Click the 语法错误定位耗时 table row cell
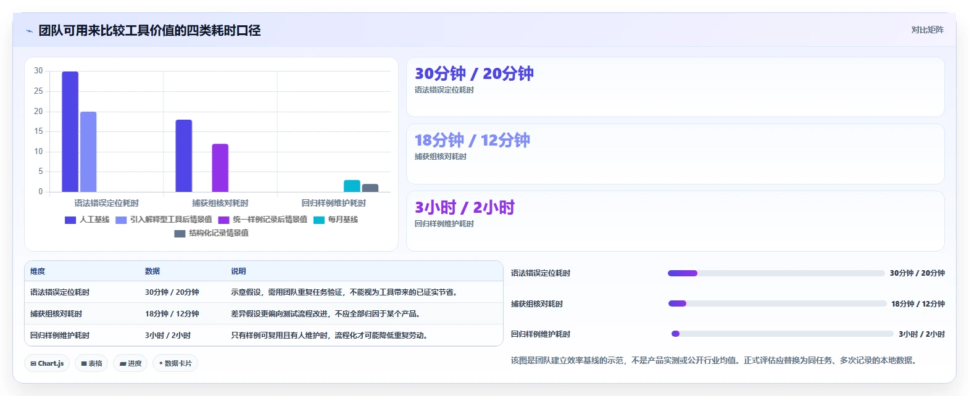 point(60,292)
